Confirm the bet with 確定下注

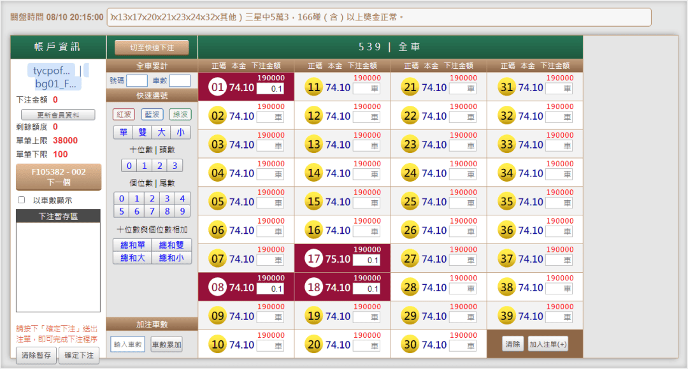click(x=79, y=355)
